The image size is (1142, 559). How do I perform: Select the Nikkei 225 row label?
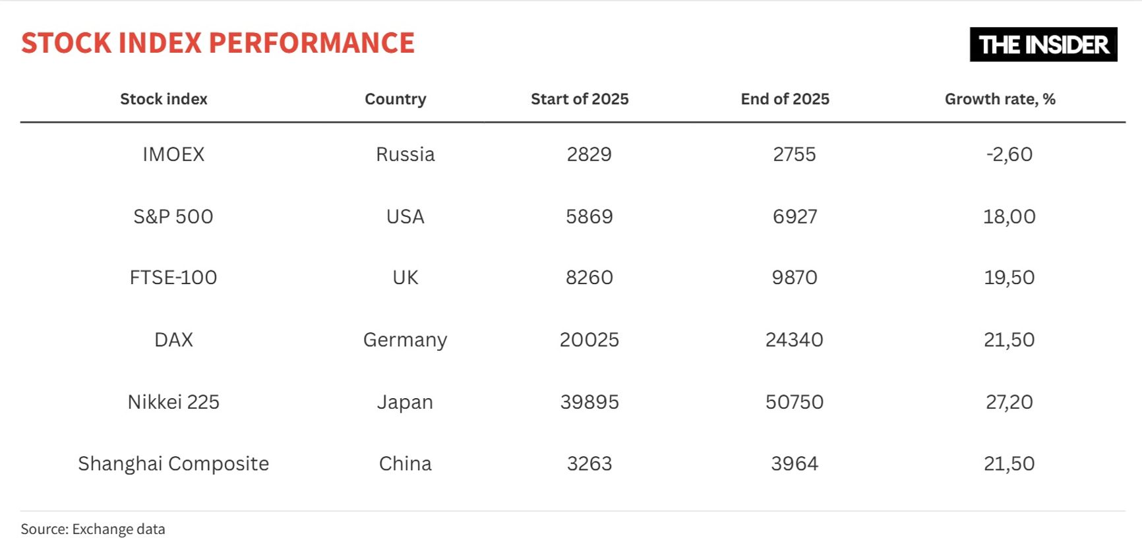coord(173,402)
